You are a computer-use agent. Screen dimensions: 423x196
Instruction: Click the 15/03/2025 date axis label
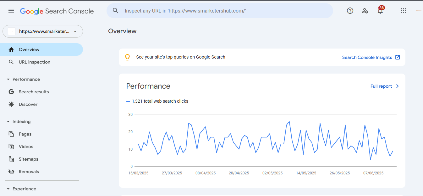click(138, 173)
